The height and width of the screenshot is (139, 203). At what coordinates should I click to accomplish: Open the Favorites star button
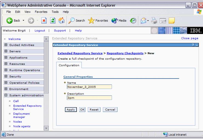point(98,21)
